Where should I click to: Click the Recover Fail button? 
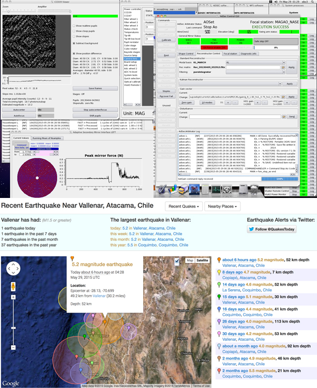[x=166, y=96]
